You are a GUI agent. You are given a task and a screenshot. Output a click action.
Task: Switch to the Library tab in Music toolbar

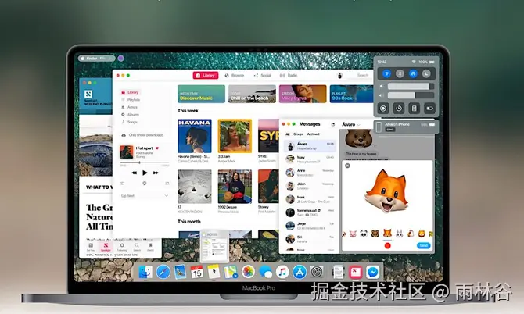(205, 76)
